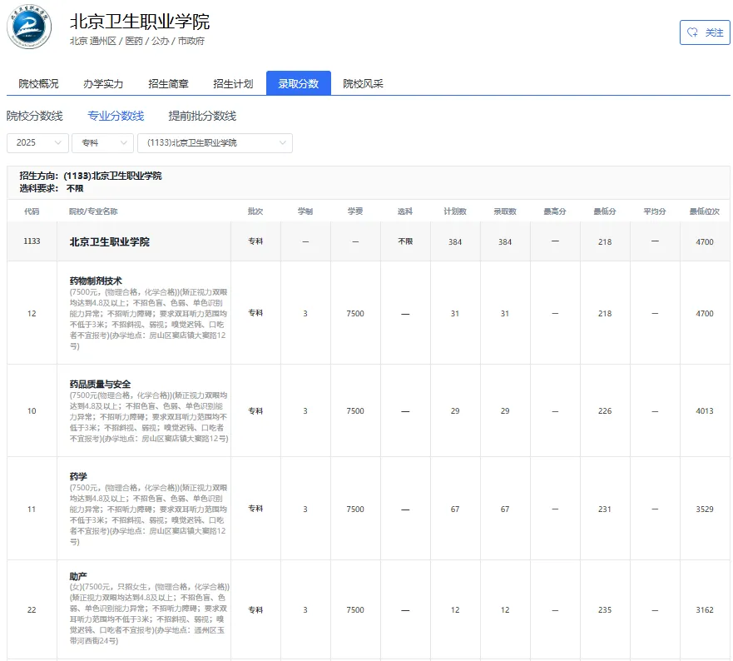Click the school code 1133 cell
This screenshot has width=733, height=661.
[32, 241]
